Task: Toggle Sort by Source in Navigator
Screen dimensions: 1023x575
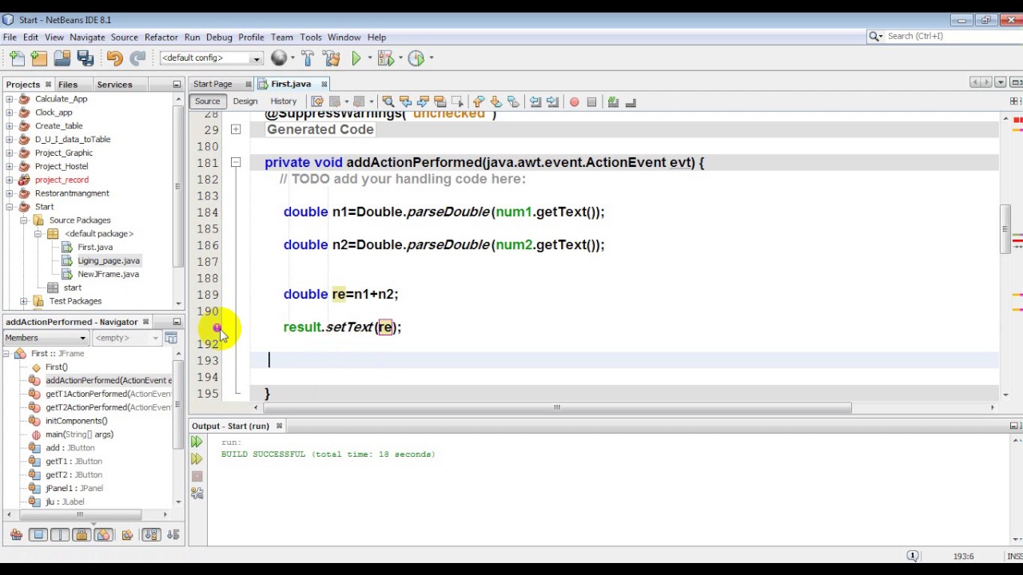Action: [x=173, y=535]
